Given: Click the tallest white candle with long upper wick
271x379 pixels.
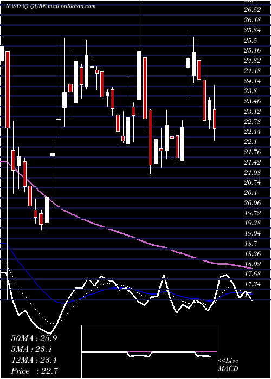Looking at the screenshot, I should tap(139, 75).
